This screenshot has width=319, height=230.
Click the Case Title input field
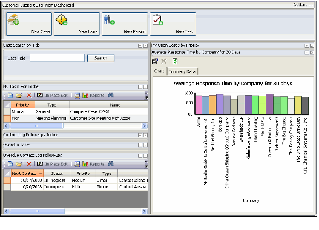[57, 58]
